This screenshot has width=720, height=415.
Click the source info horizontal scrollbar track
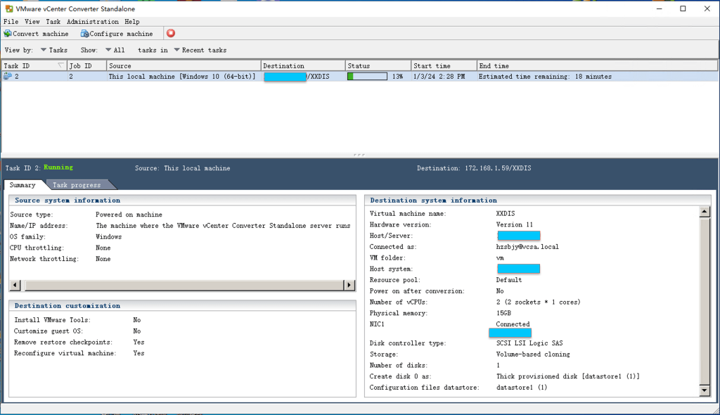pyautogui.click(x=184, y=285)
